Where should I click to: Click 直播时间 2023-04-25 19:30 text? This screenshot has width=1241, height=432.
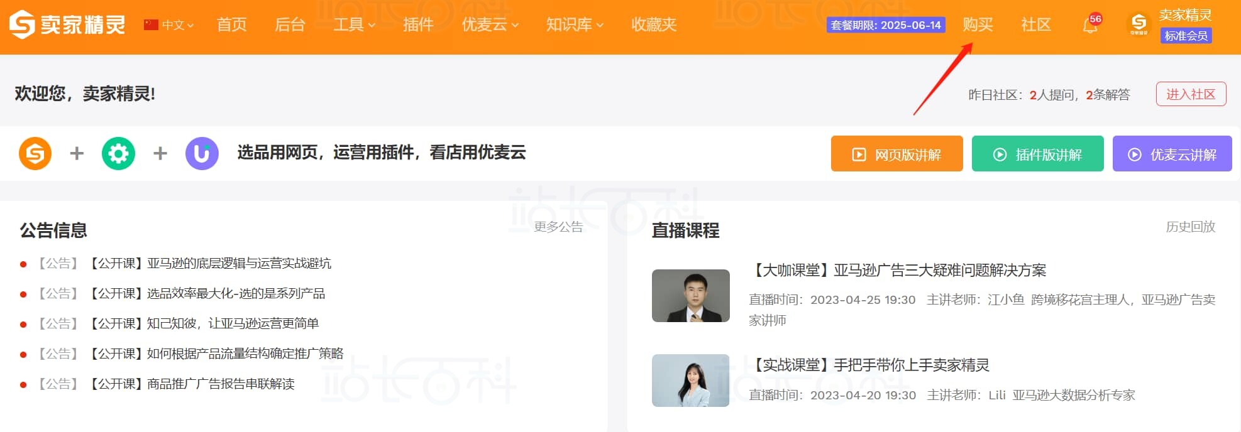[832, 300]
